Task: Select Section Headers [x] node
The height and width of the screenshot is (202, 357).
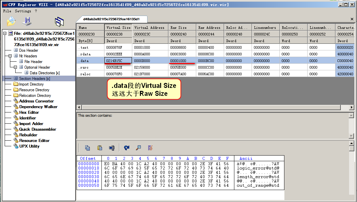Action: tap(34, 79)
